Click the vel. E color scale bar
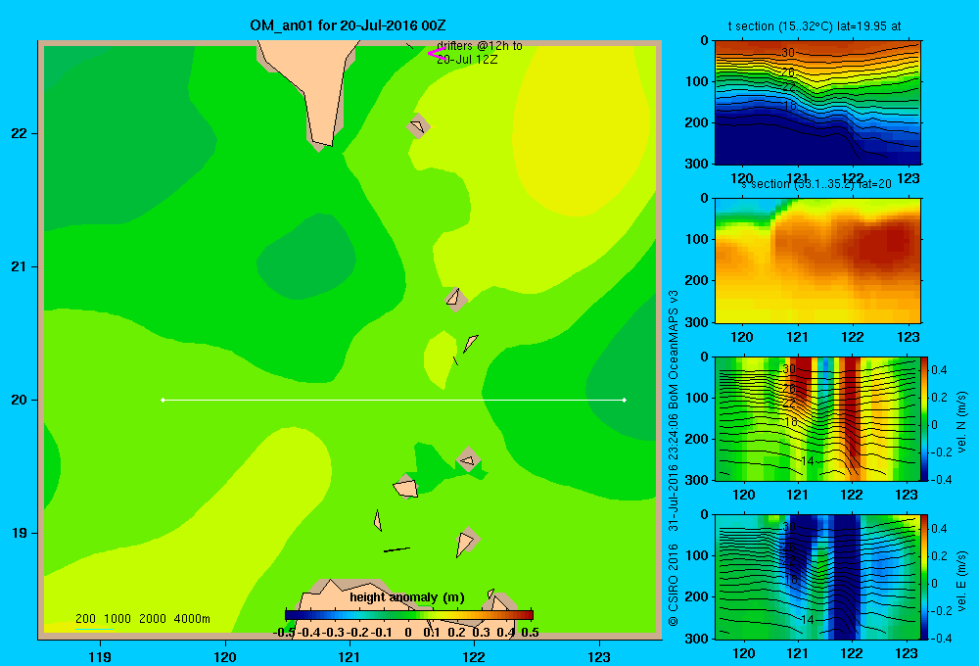The image size is (979, 666). (x=925, y=577)
